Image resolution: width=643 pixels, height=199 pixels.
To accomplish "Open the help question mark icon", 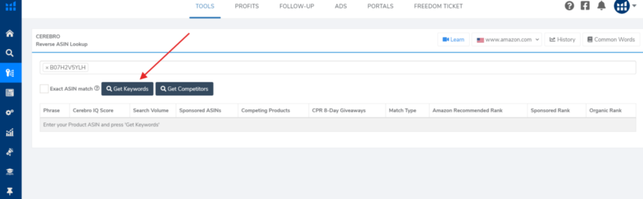I will pos(569,6).
